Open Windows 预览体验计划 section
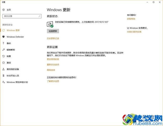Viewport: 163px width, 126px height. click(17, 82)
